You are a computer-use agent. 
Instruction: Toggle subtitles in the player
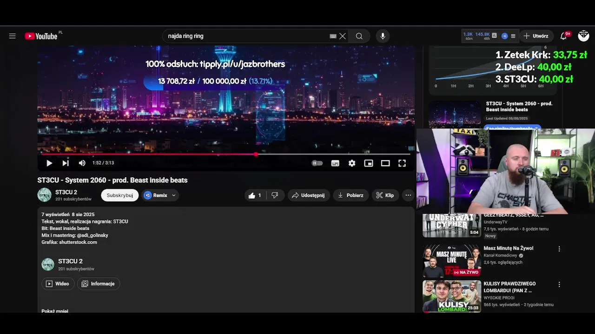pos(335,163)
